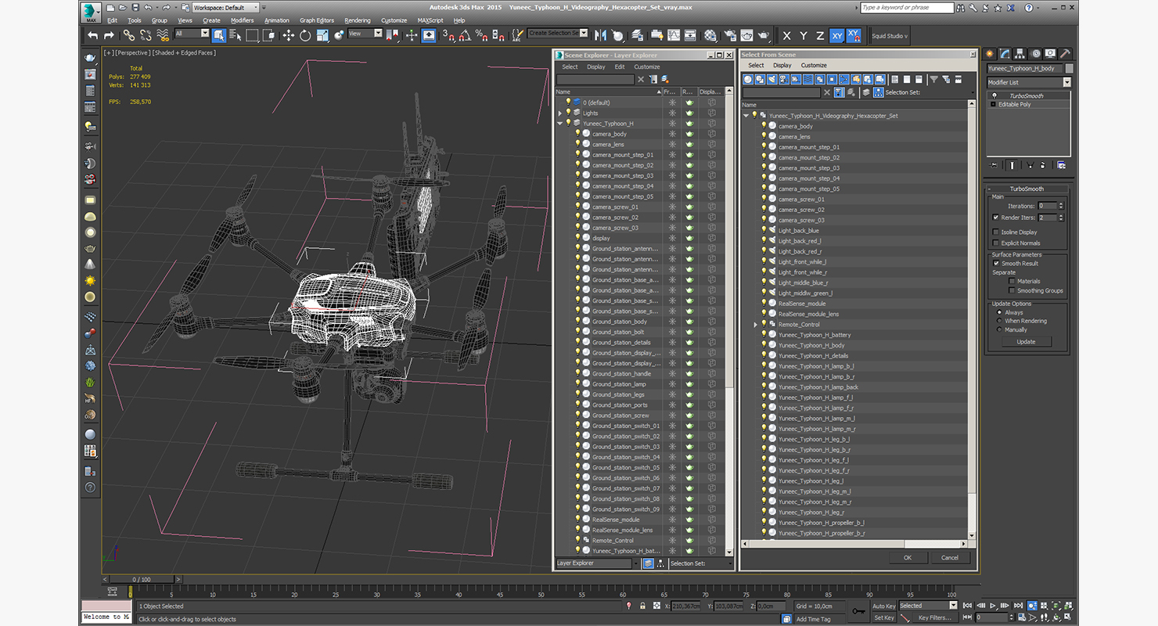
Task: Click the Redo arrow in main toolbar
Action: point(109,35)
